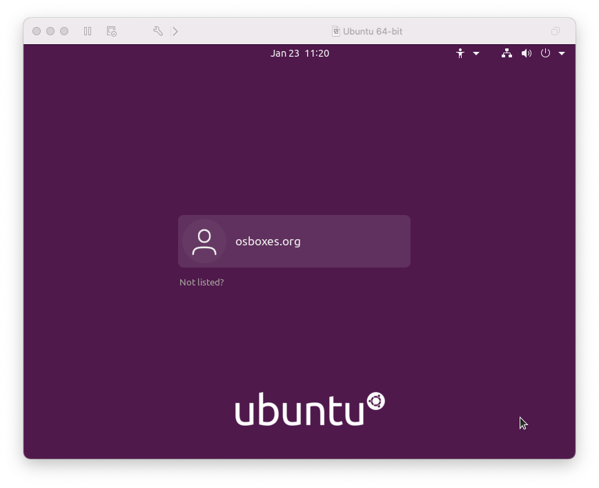Minimize the Ubuntu 64-bit VM window
The image size is (599, 488).
(50, 31)
